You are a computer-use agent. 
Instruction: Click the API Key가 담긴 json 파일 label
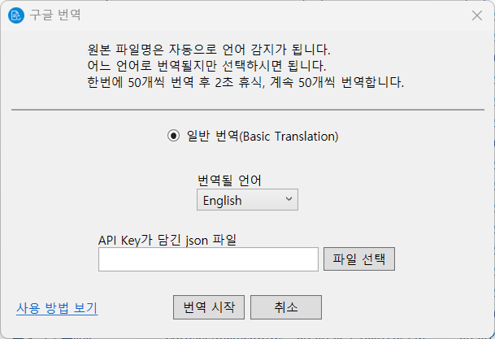172,239
